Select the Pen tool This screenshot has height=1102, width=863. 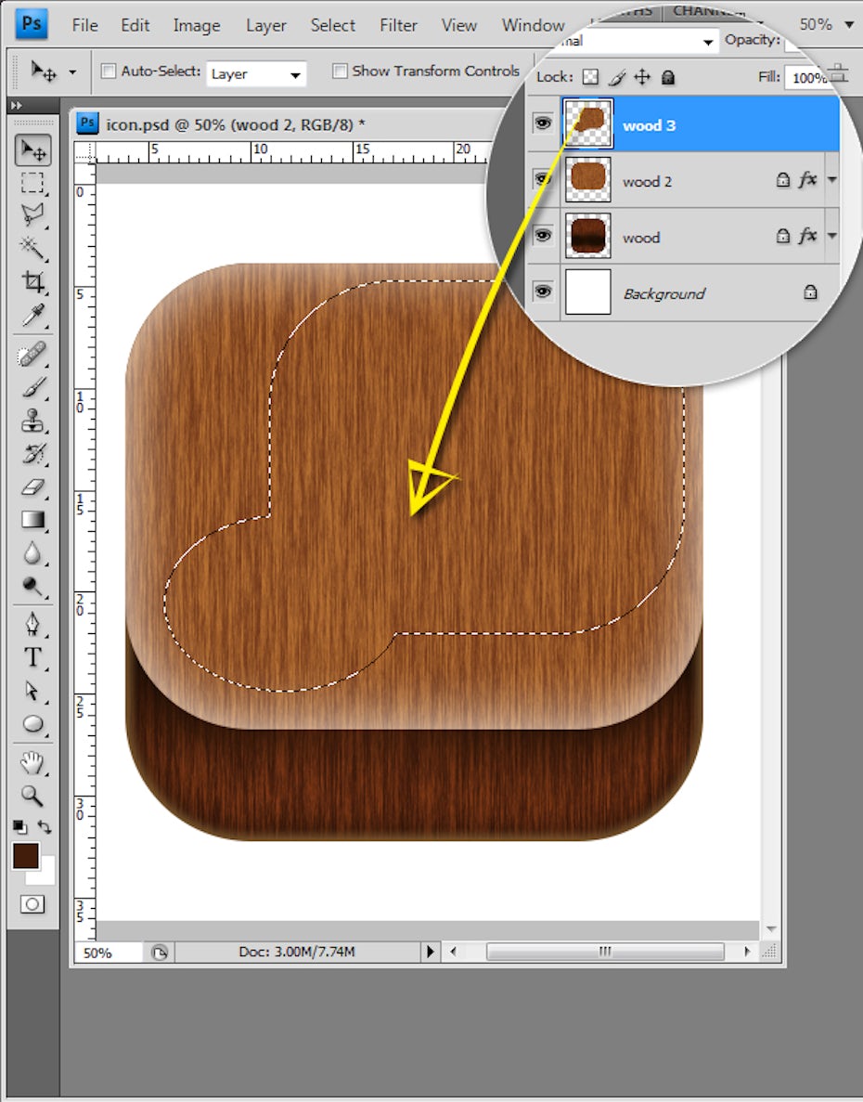[x=33, y=623]
